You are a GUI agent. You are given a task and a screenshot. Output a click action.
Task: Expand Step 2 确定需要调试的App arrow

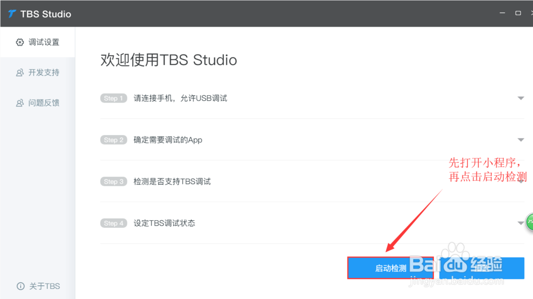click(x=521, y=140)
